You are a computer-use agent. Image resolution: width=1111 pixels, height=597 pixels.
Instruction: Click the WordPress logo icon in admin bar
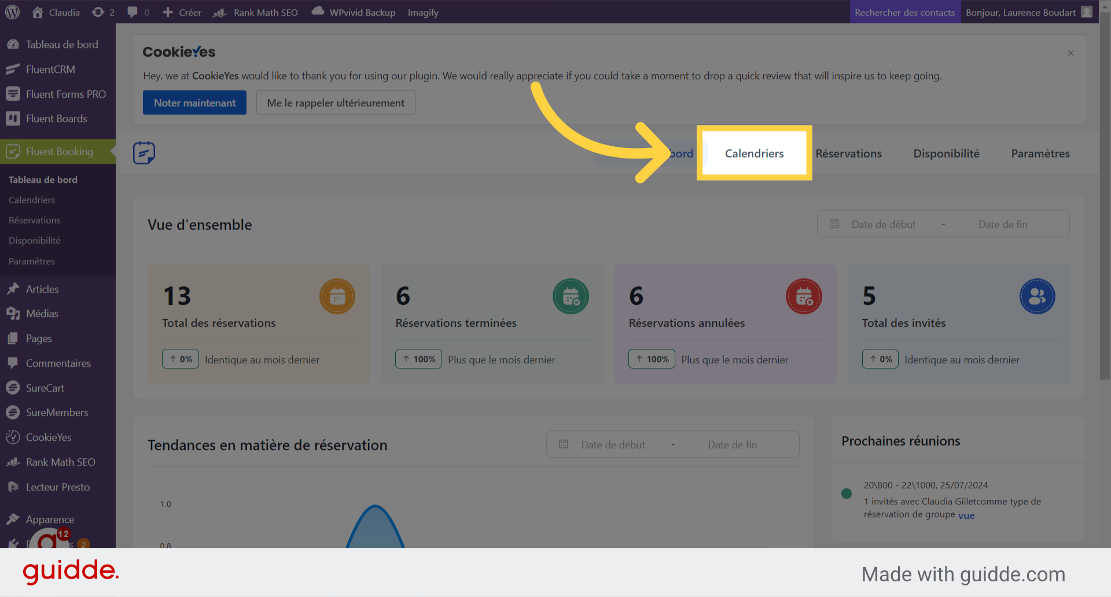point(12,12)
